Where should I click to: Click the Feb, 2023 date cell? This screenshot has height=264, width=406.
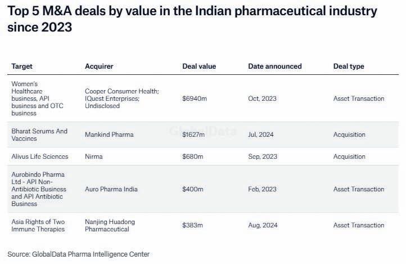coord(262,189)
